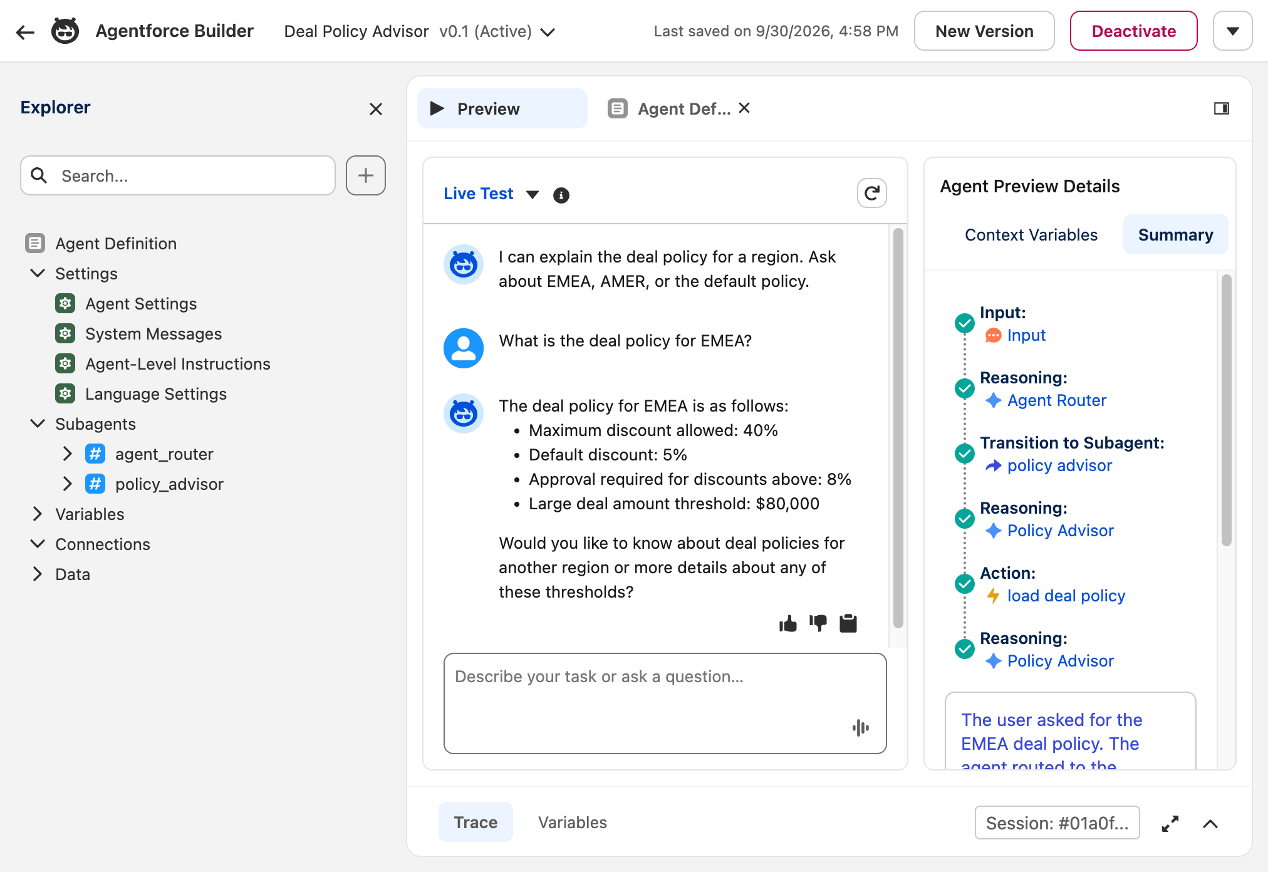Collapse the bottom trace panel
Image resolution: width=1268 pixels, height=872 pixels.
pyautogui.click(x=1210, y=823)
